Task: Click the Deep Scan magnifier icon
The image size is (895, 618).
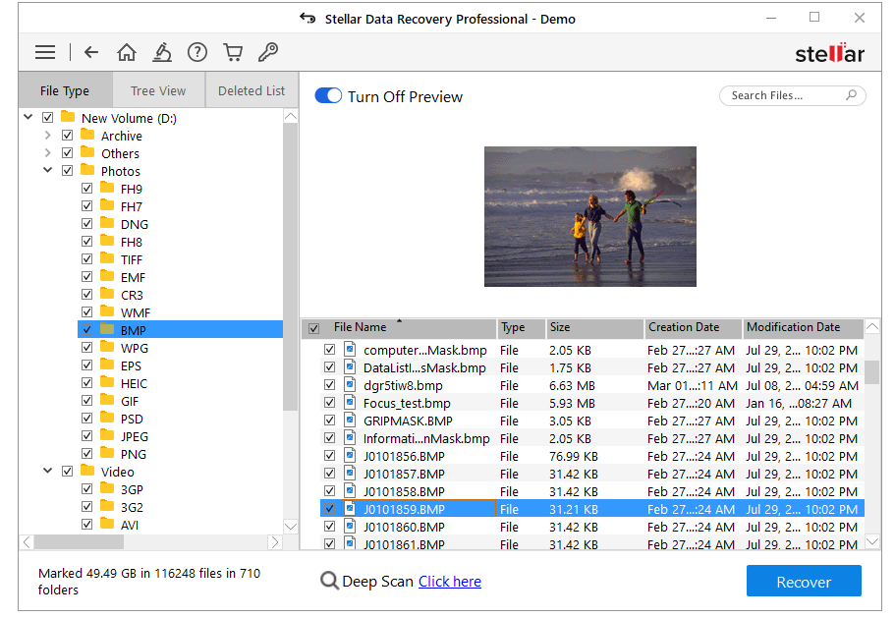Action: [x=329, y=581]
